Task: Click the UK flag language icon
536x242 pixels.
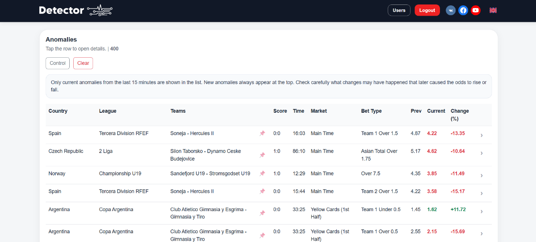Action: coord(493,10)
